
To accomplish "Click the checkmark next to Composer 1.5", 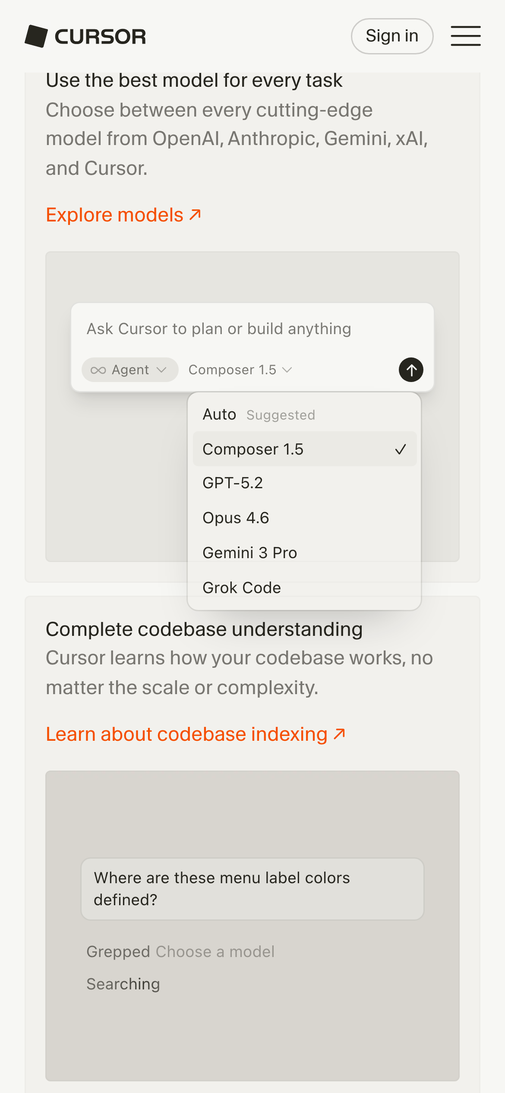I will tap(400, 449).
